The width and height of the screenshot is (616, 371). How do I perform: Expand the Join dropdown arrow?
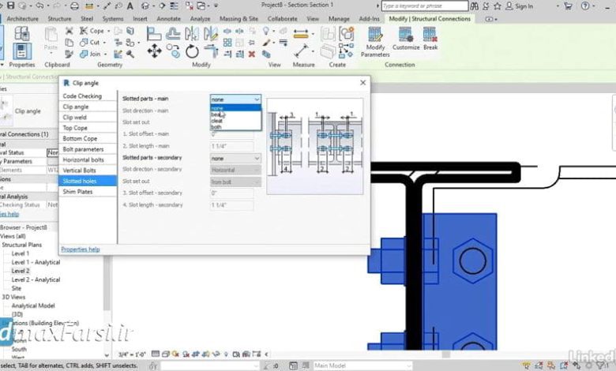(x=105, y=54)
